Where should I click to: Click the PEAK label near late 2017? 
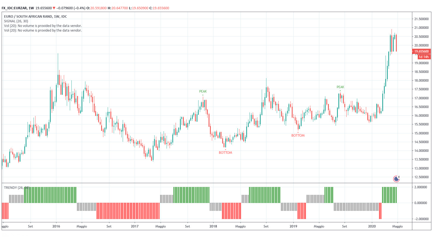(x=203, y=91)
